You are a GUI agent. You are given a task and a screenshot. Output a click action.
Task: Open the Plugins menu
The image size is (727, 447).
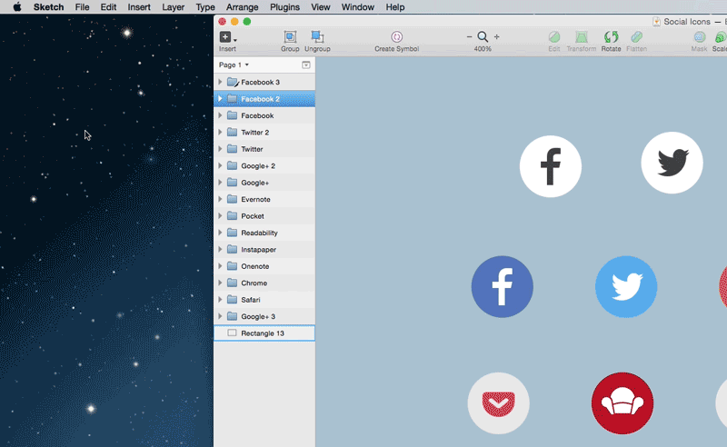coord(284,7)
